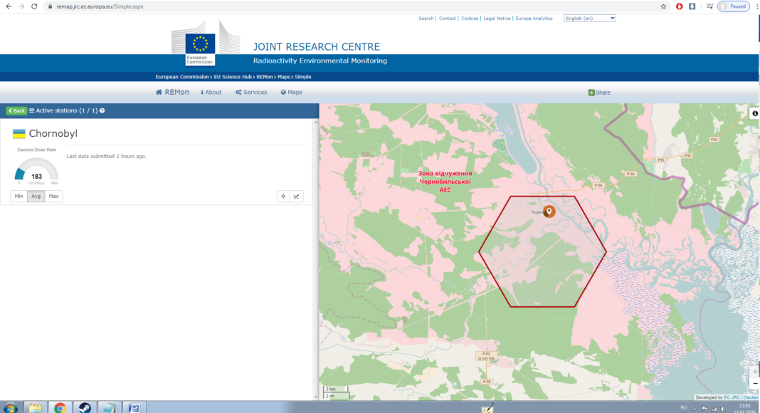This screenshot has width=760, height=413.
Task: Open the station chart graph icon
Action: click(297, 197)
